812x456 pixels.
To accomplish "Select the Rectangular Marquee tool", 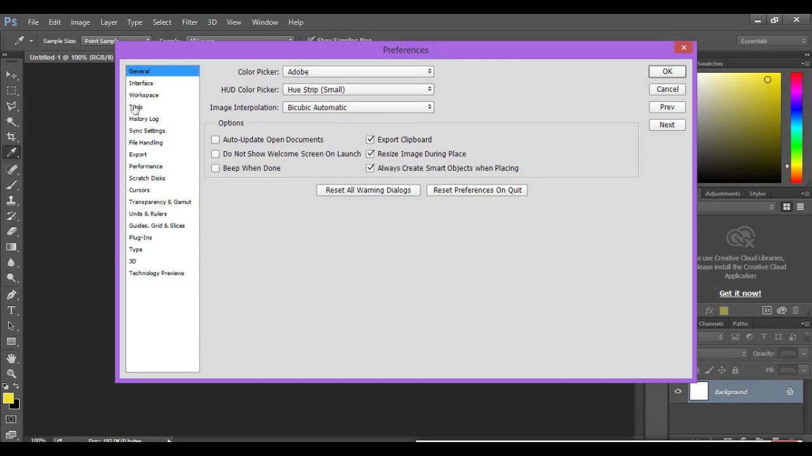I will tap(11, 91).
